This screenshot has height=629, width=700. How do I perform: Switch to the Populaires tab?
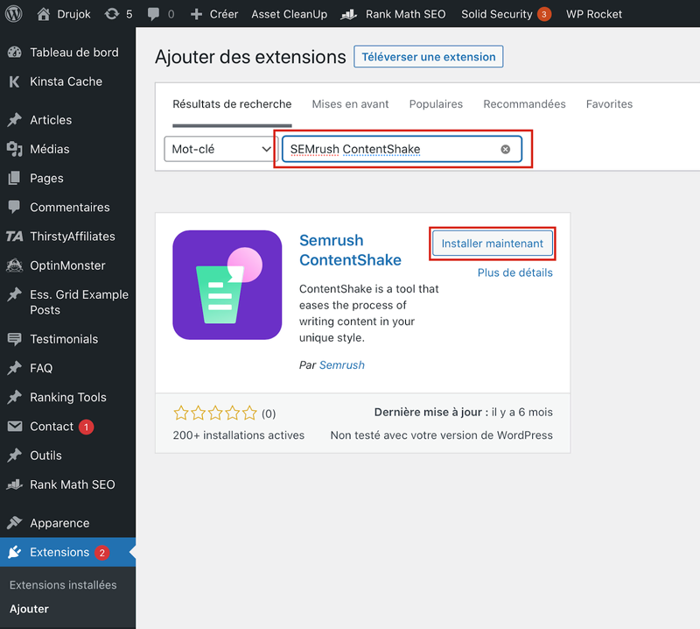click(x=436, y=103)
